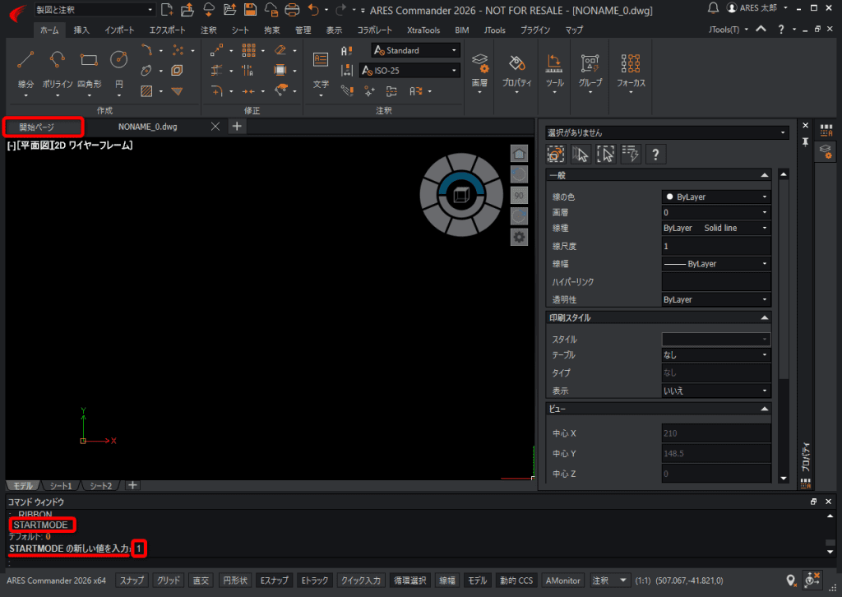
Task: Collapse the 印刷スタイル section
Action: [x=764, y=317]
